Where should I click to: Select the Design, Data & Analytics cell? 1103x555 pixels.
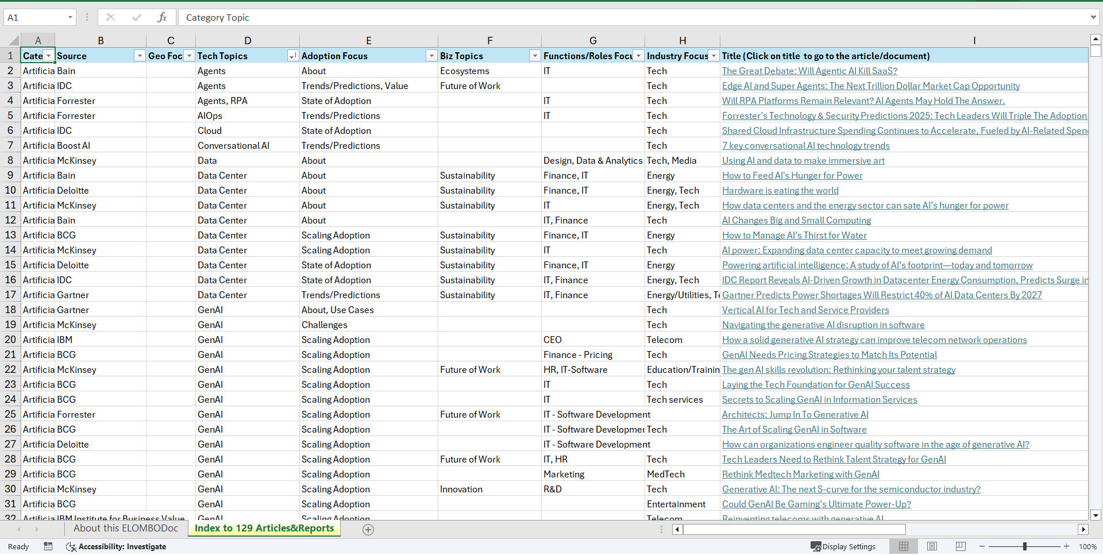[593, 160]
